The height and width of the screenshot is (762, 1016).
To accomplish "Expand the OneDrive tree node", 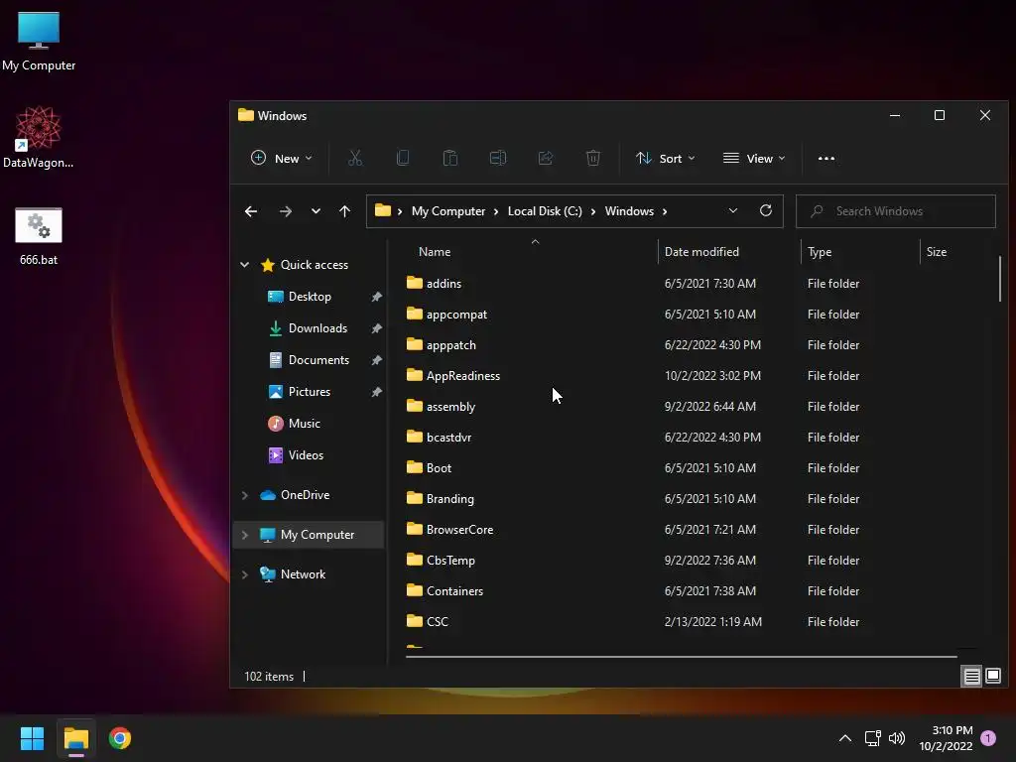I will 245,495.
